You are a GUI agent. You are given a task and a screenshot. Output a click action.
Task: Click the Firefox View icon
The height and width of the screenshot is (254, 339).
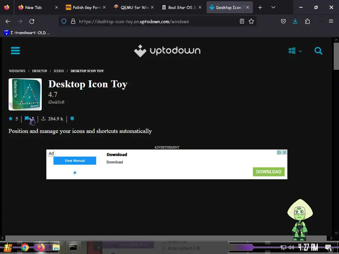[x=7, y=7]
